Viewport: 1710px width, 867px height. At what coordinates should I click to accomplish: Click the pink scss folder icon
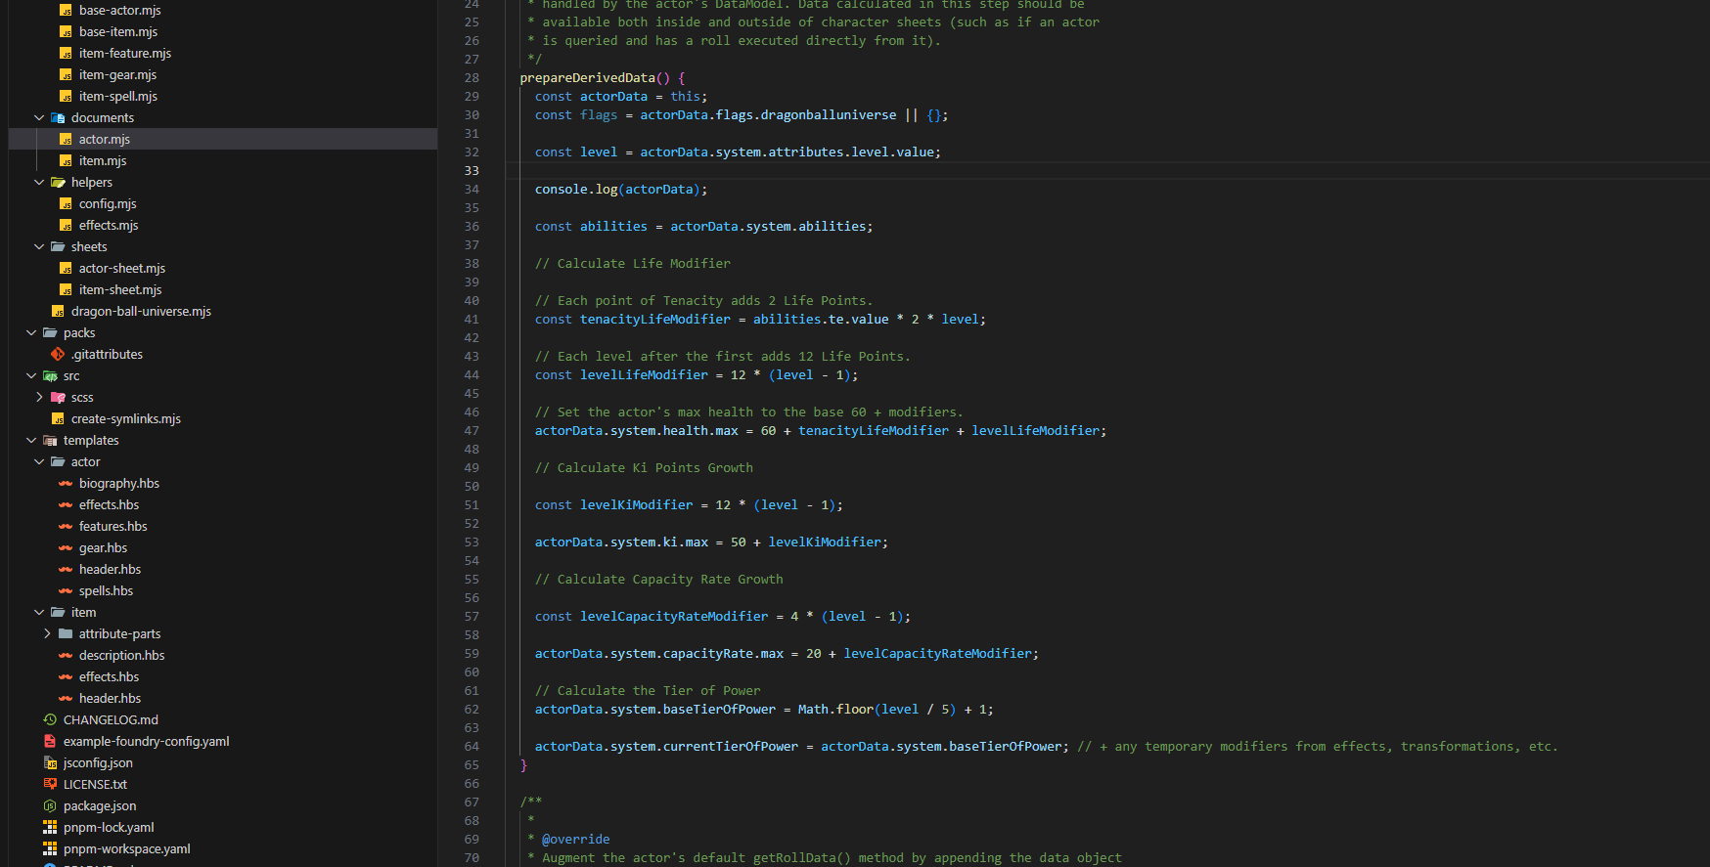pyautogui.click(x=58, y=397)
